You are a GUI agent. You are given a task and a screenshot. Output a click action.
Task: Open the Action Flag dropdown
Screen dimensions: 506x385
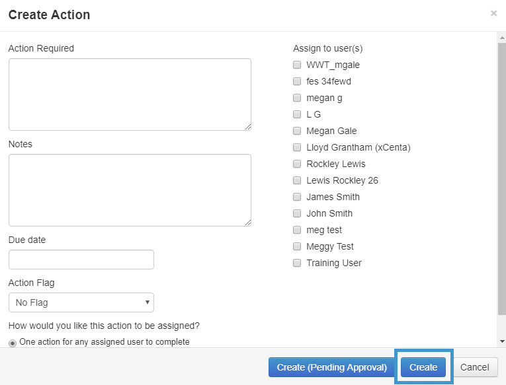click(x=81, y=302)
